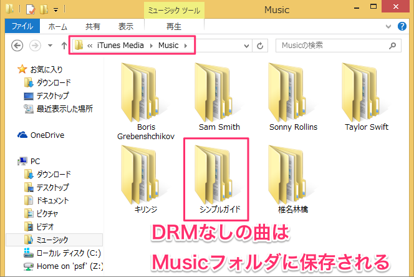Select PC in the navigation pane
414x277 pixels.
pyautogui.click(x=29, y=161)
